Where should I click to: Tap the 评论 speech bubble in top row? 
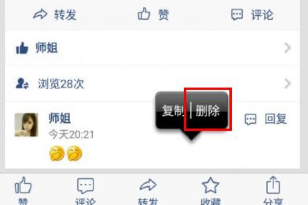point(237,14)
